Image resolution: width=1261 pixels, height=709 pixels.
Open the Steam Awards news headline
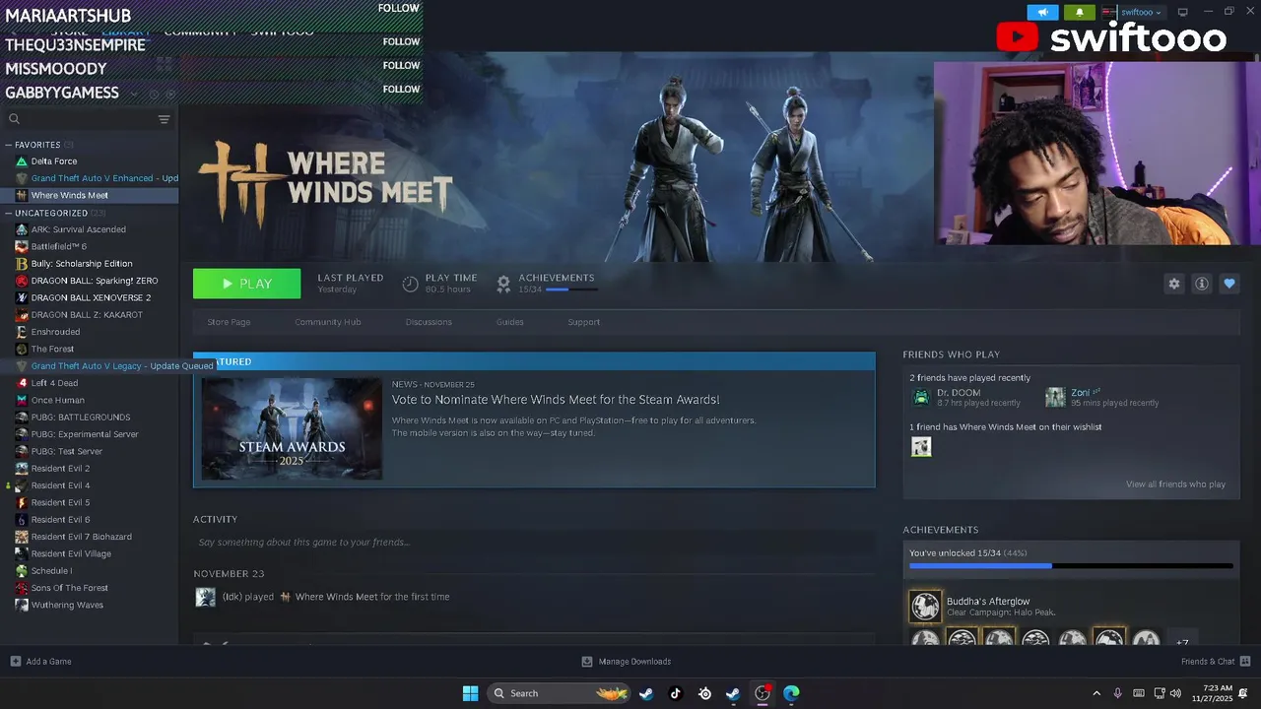tap(556, 400)
